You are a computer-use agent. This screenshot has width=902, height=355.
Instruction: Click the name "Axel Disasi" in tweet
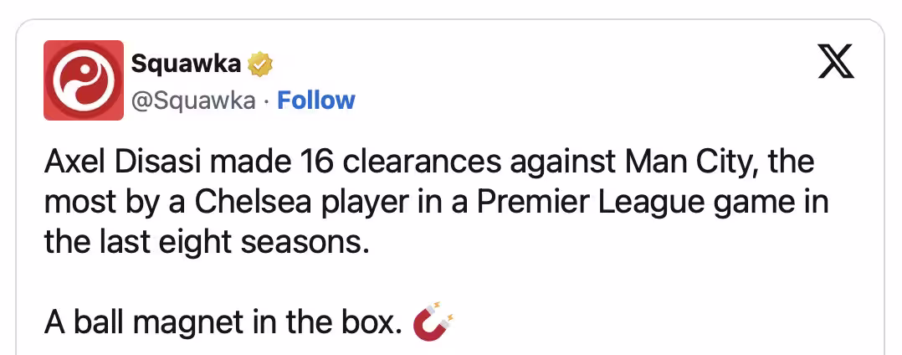[x=122, y=163]
